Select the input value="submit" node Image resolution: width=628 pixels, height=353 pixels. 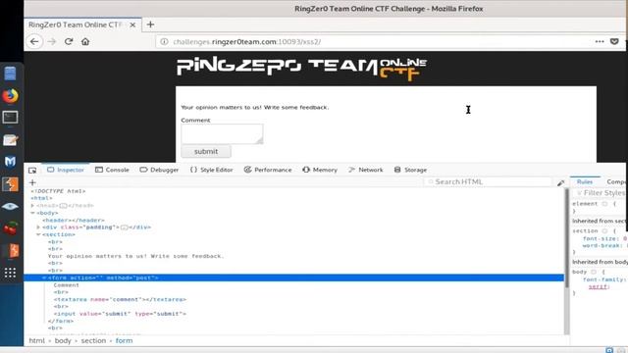pyautogui.click(x=120, y=314)
